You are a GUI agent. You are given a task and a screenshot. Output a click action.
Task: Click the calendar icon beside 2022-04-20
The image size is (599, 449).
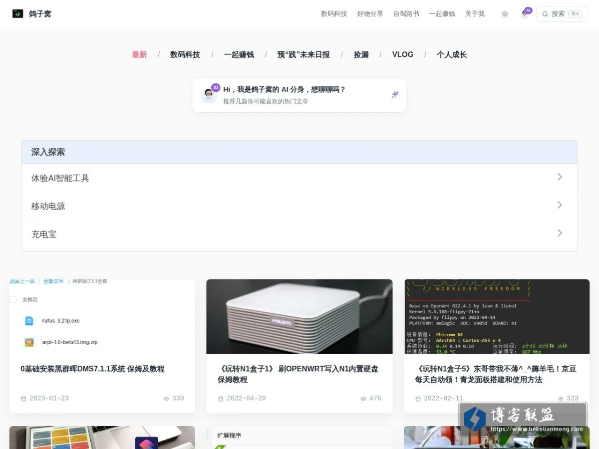coord(221,399)
